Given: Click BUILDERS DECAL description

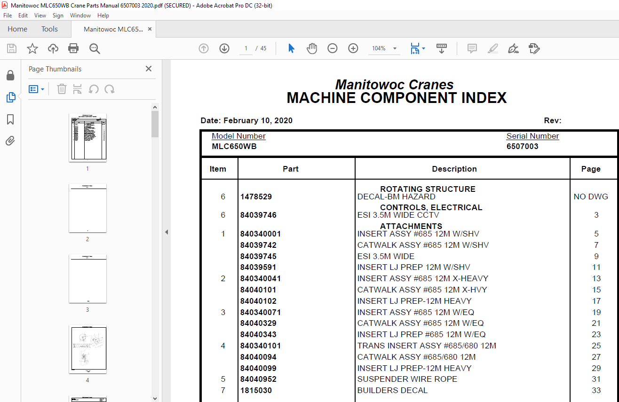Looking at the screenshot, I should (393, 390).
